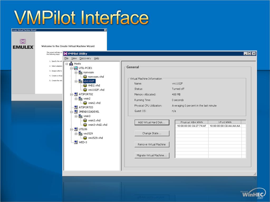
Task: Open the View menu
Action: [74, 58]
